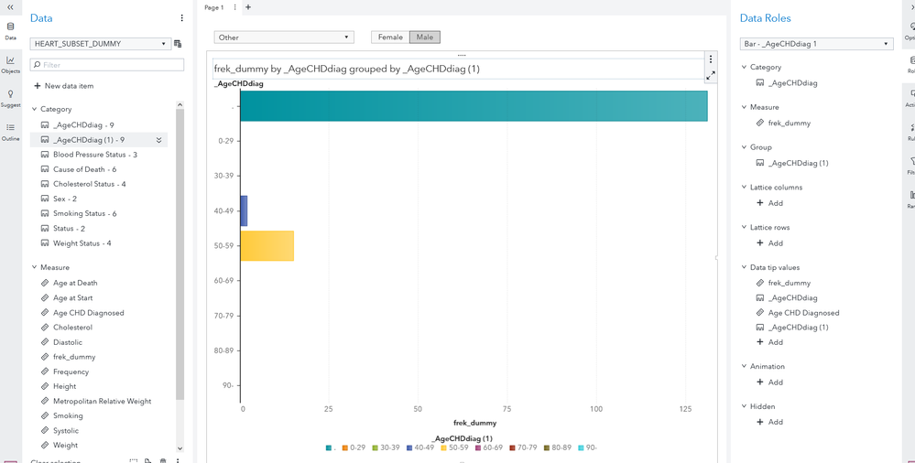Open the Other dropdown list control

click(x=284, y=38)
